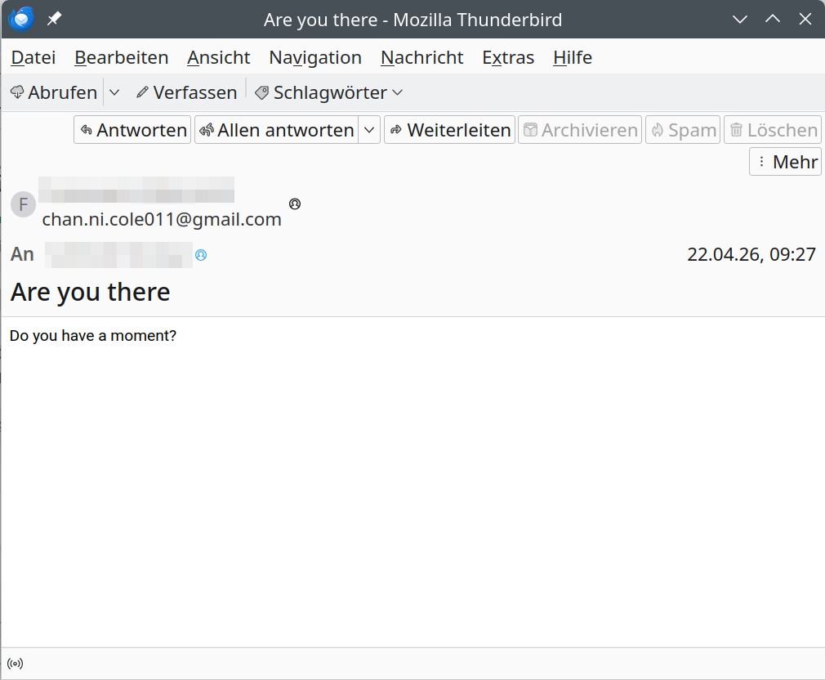Click Allen antworten to reply all
Screen dimensions: 825x680
coord(277,130)
